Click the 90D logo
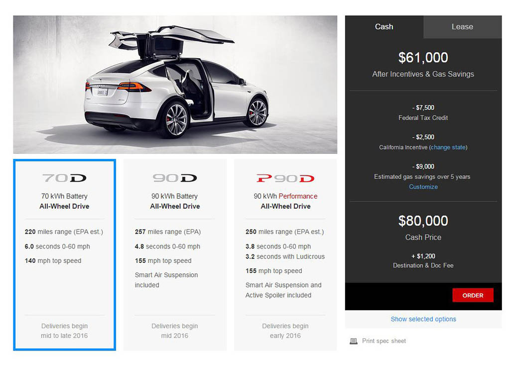The height and width of the screenshot is (371, 510). click(x=175, y=178)
